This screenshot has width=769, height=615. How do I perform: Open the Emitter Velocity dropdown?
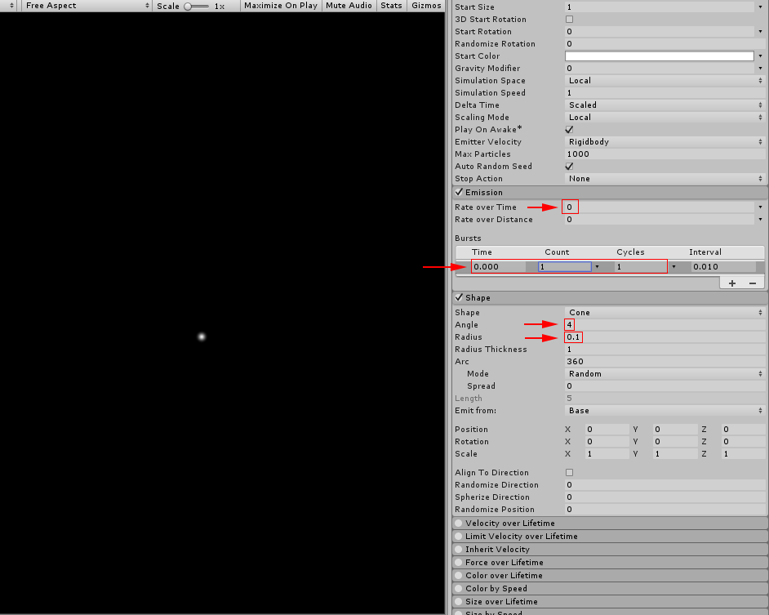[x=665, y=142]
